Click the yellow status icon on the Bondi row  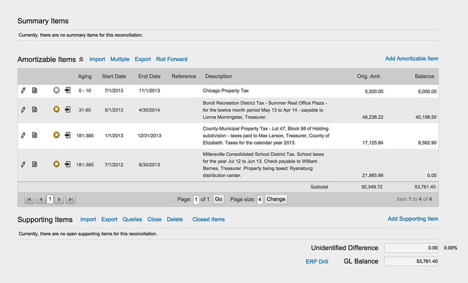point(56,109)
